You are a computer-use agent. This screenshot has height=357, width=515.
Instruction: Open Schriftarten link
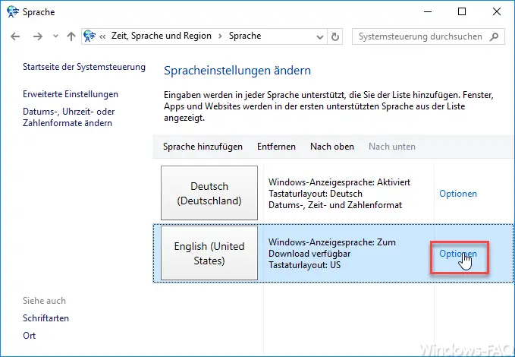pyautogui.click(x=46, y=318)
